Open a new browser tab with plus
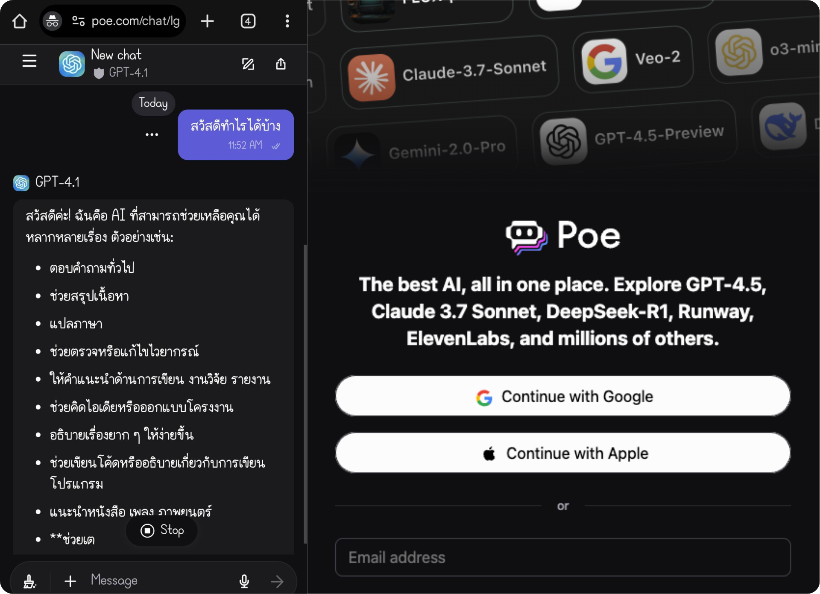Screen dimensions: 820x594 [x=207, y=21]
